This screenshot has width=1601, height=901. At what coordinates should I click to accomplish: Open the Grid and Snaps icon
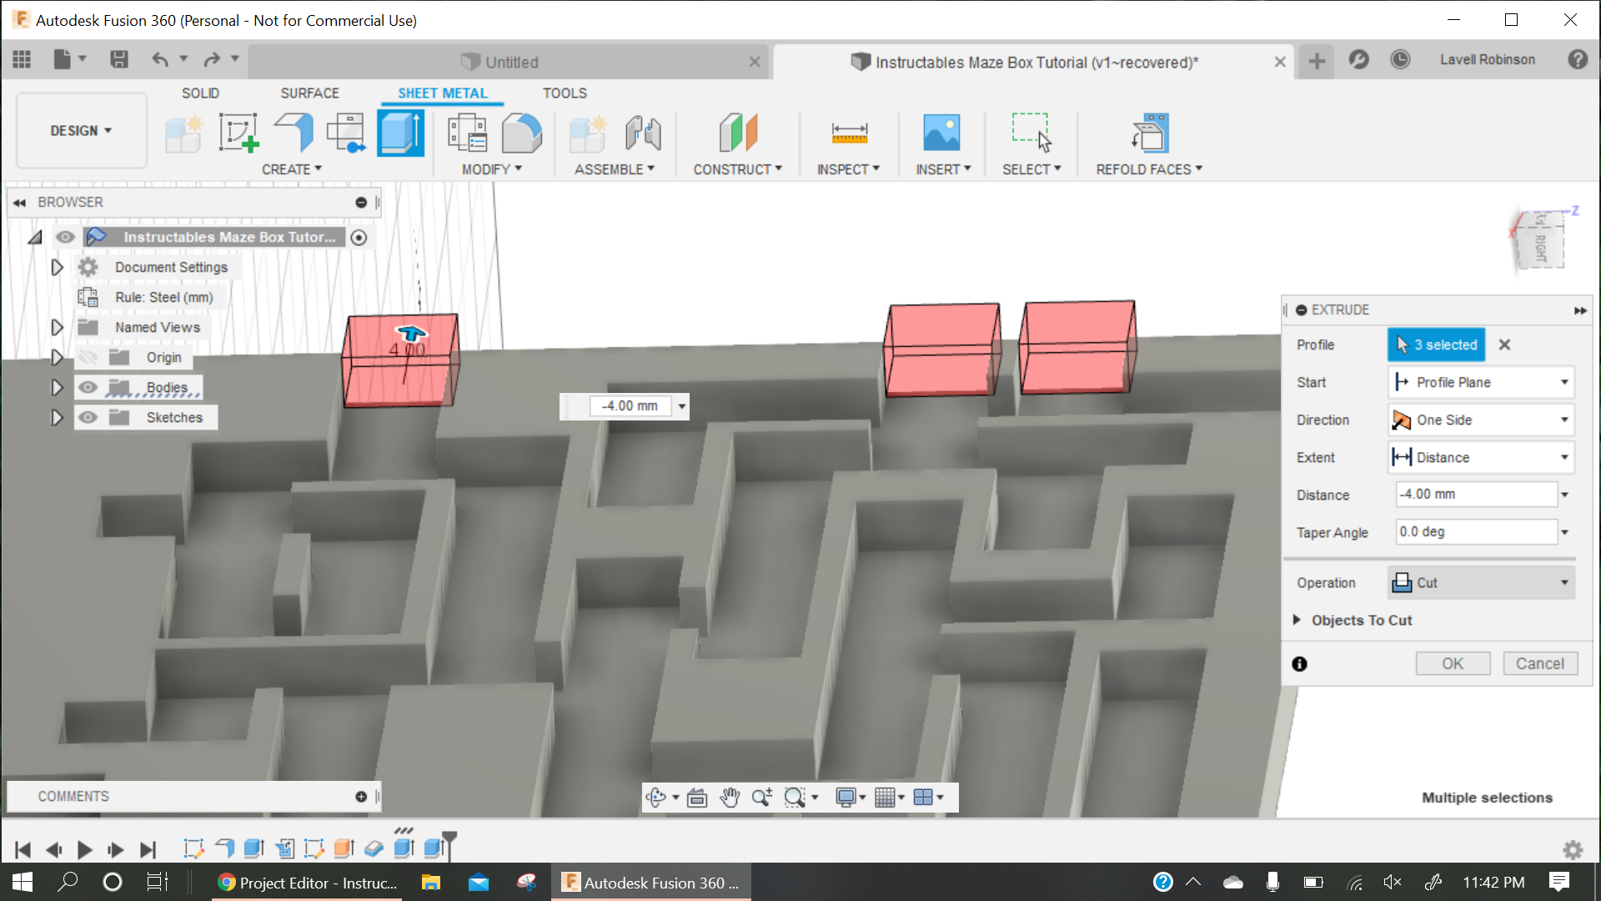885,798
